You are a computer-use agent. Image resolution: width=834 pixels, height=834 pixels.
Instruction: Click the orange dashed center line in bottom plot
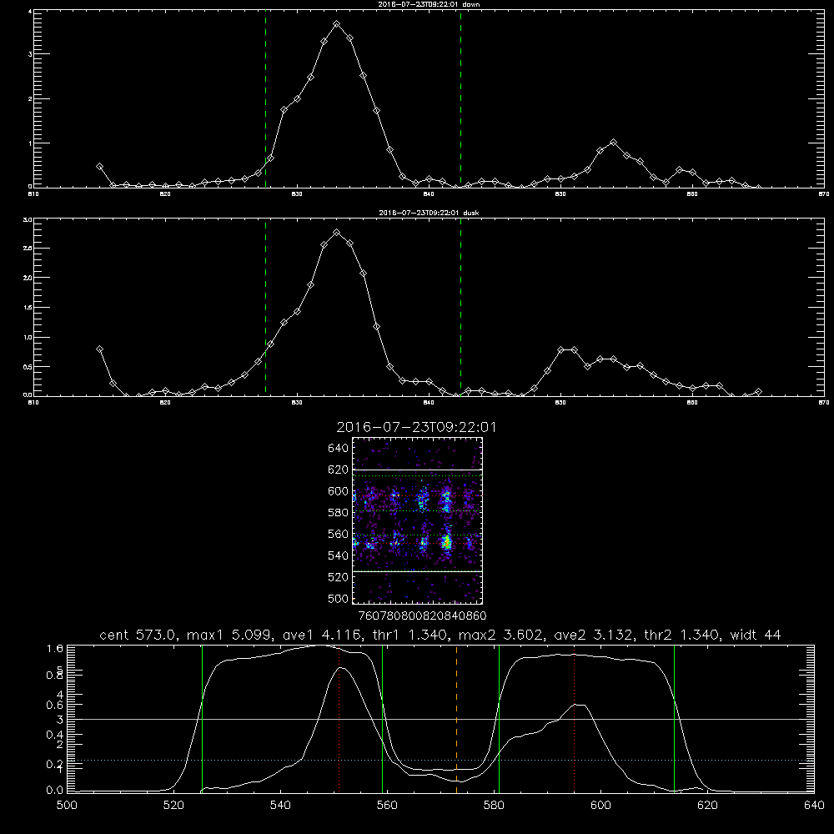click(456, 719)
